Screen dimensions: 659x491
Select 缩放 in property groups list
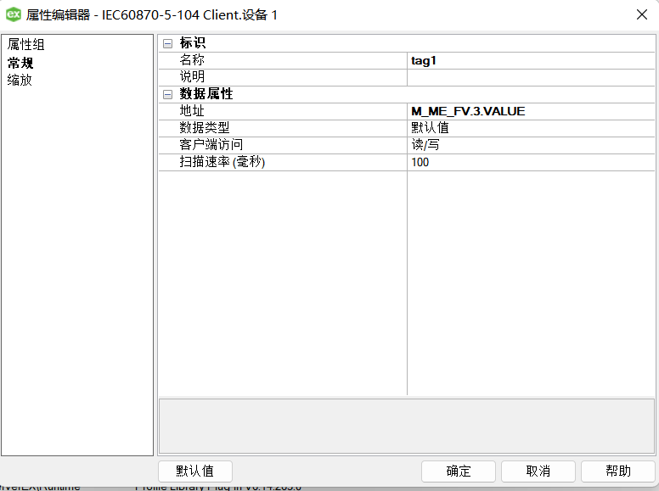tap(20, 80)
